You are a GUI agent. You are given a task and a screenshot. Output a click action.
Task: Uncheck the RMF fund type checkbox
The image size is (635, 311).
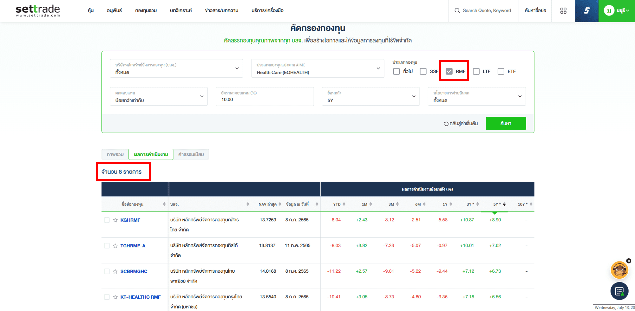pyautogui.click(x=449, y=71)
